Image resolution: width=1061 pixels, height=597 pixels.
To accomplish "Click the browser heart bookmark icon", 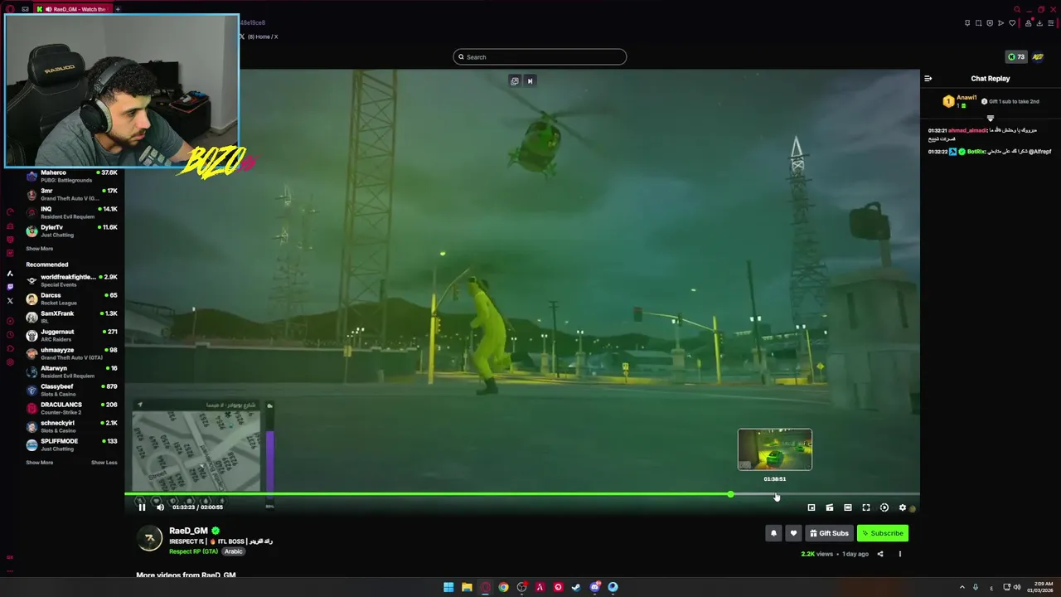I will 1012,23.
